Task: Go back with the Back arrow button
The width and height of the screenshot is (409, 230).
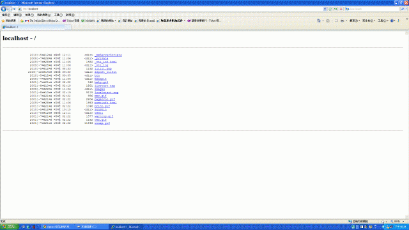Action: tap(4, 9)
